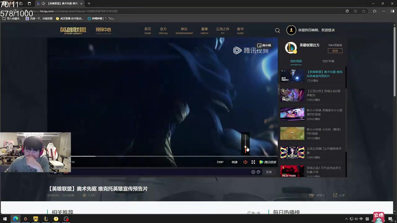Screen dimensions: 397x223
Task: Open the Windows Start button
Action: coord(5,219)
